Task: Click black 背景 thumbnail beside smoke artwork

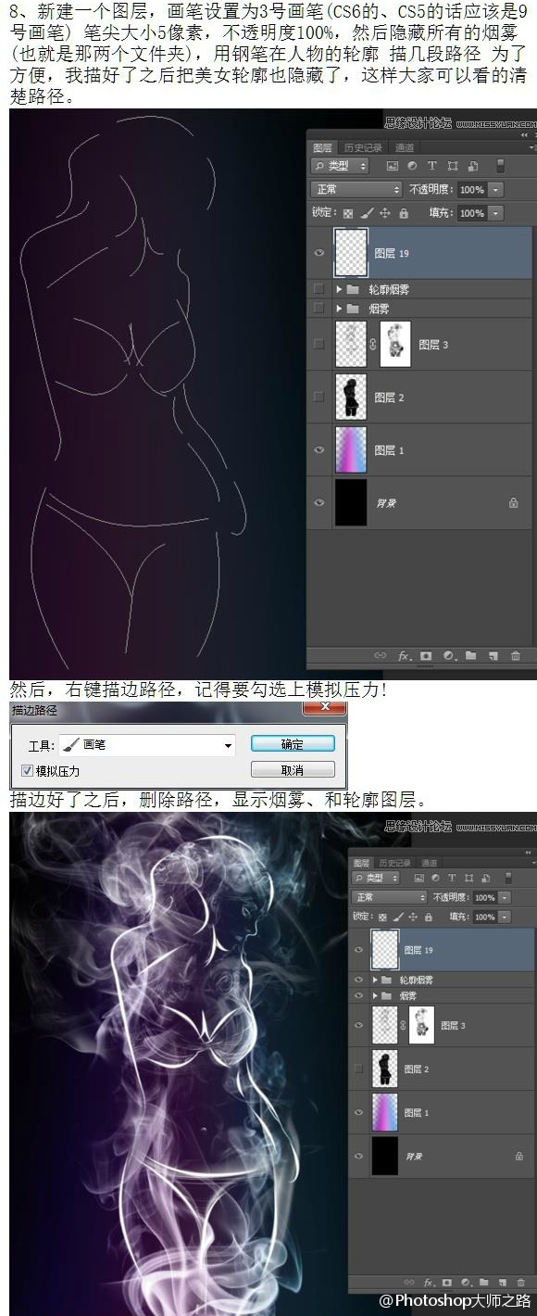Action: coord(383,1156)
